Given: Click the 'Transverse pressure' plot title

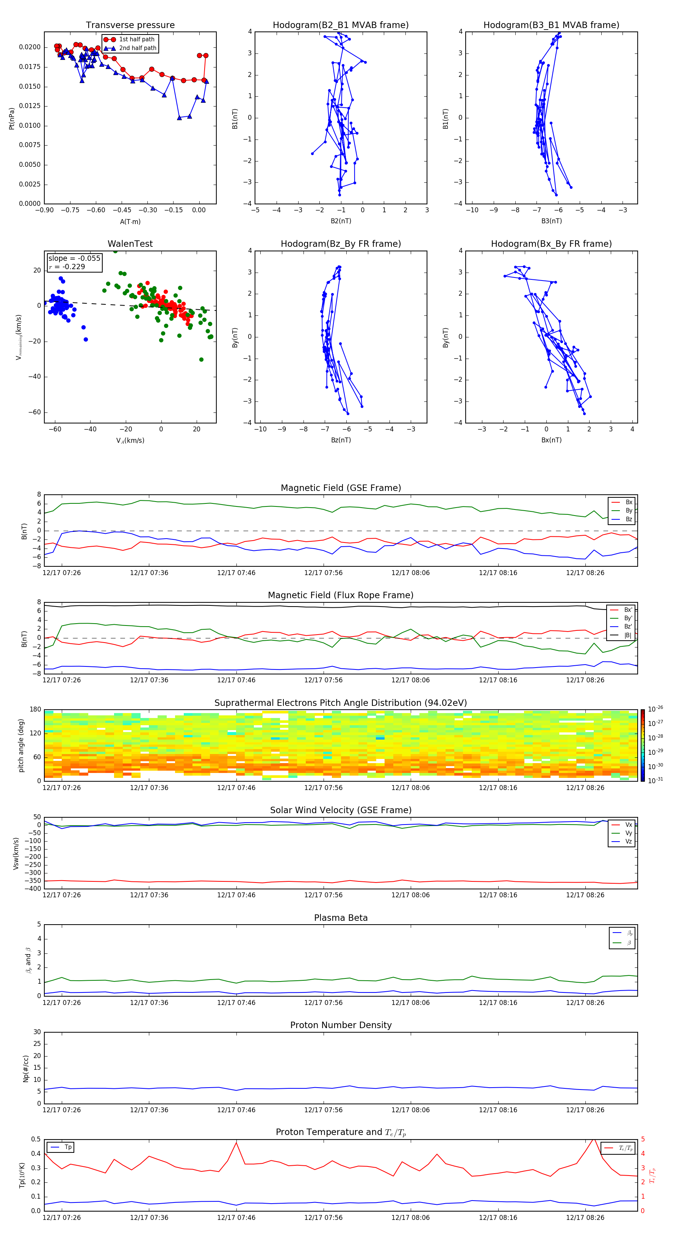Looking at the screenshot, I should [130, 25].
